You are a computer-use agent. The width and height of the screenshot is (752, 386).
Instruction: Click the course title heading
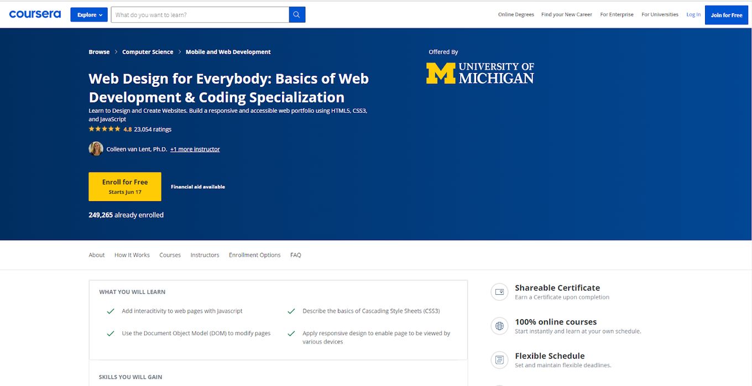pyautogui.click(x=228, y=88)
